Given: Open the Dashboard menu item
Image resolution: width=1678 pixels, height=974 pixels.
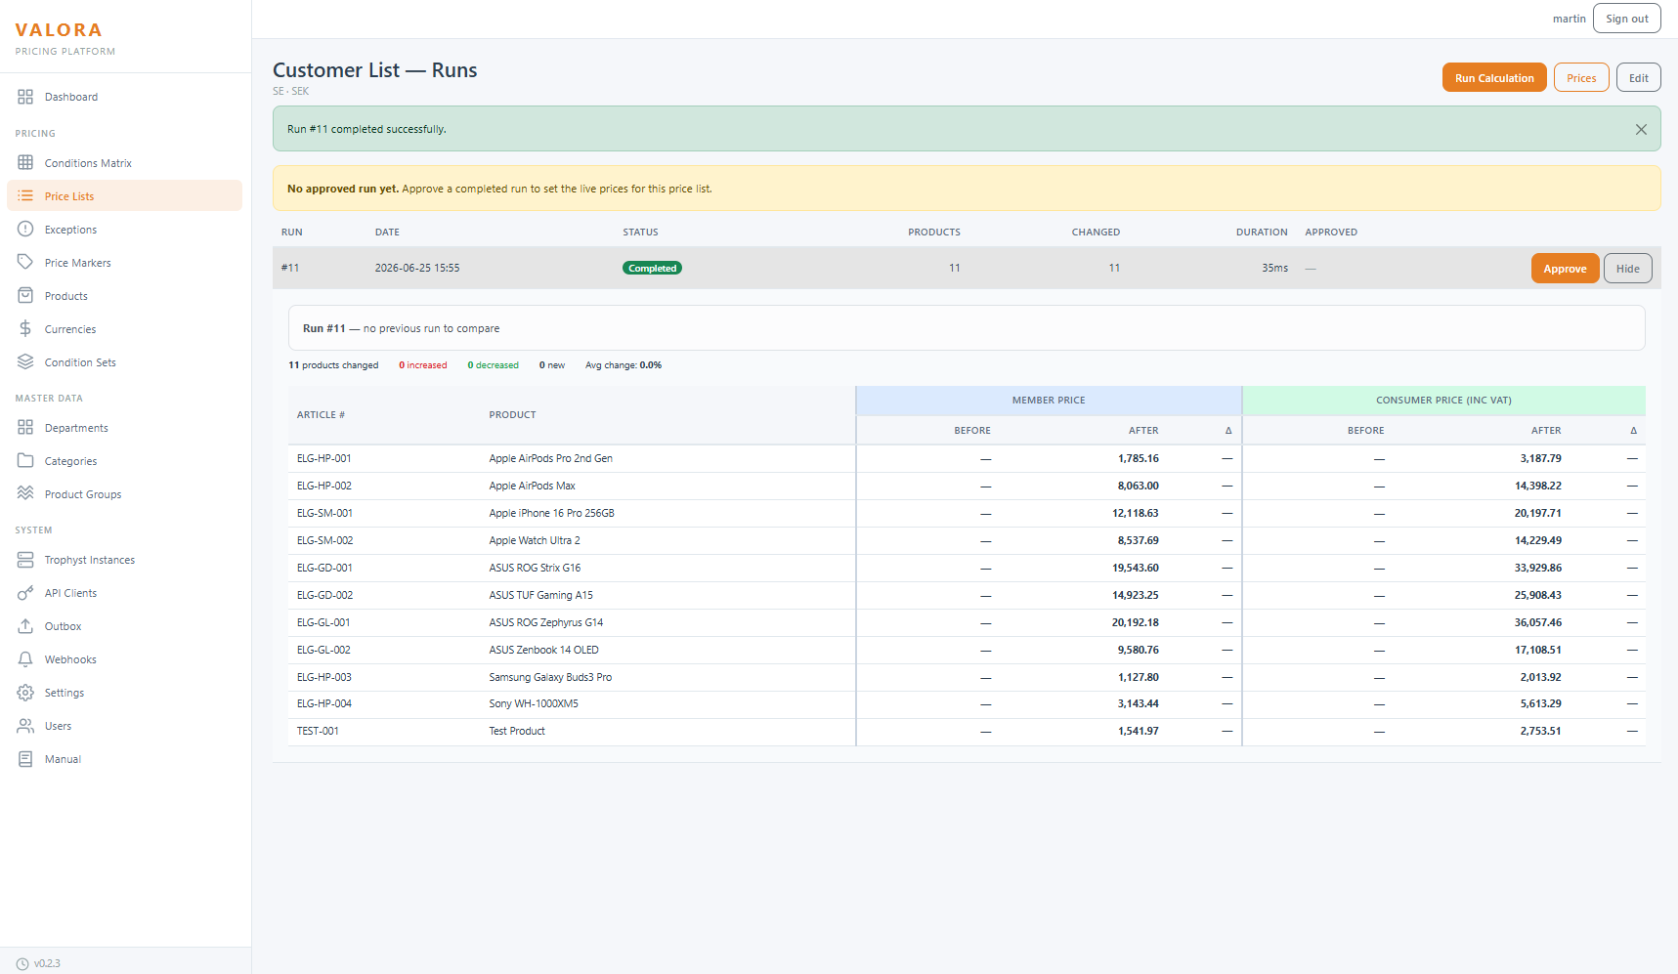Looking at the screenshot, I should [125, 97].
